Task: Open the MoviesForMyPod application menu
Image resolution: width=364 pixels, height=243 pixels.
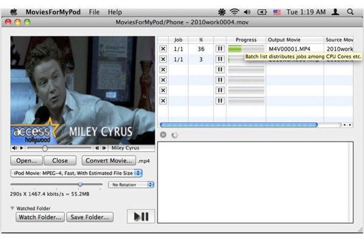Action: click(53, 12)
